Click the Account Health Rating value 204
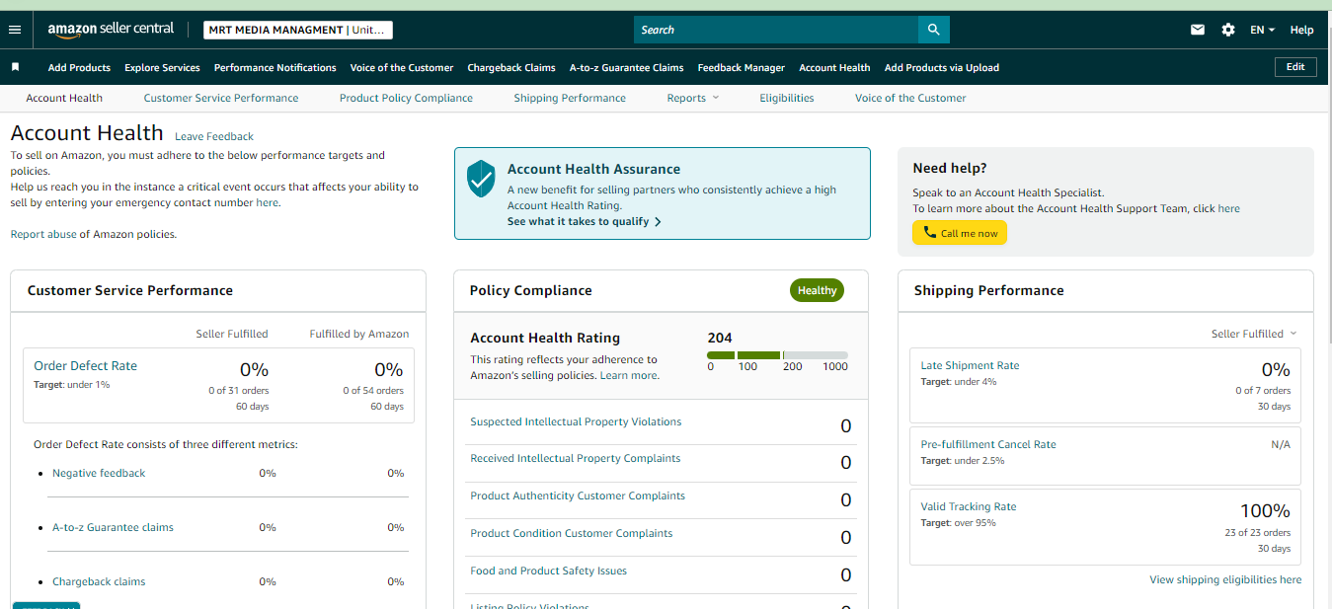1332x609 pixels. 720,338
